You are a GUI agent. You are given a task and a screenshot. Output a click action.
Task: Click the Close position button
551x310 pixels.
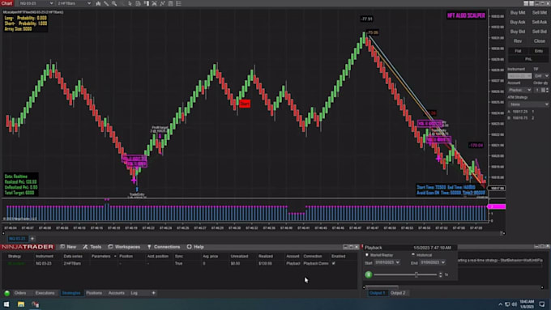539,41
